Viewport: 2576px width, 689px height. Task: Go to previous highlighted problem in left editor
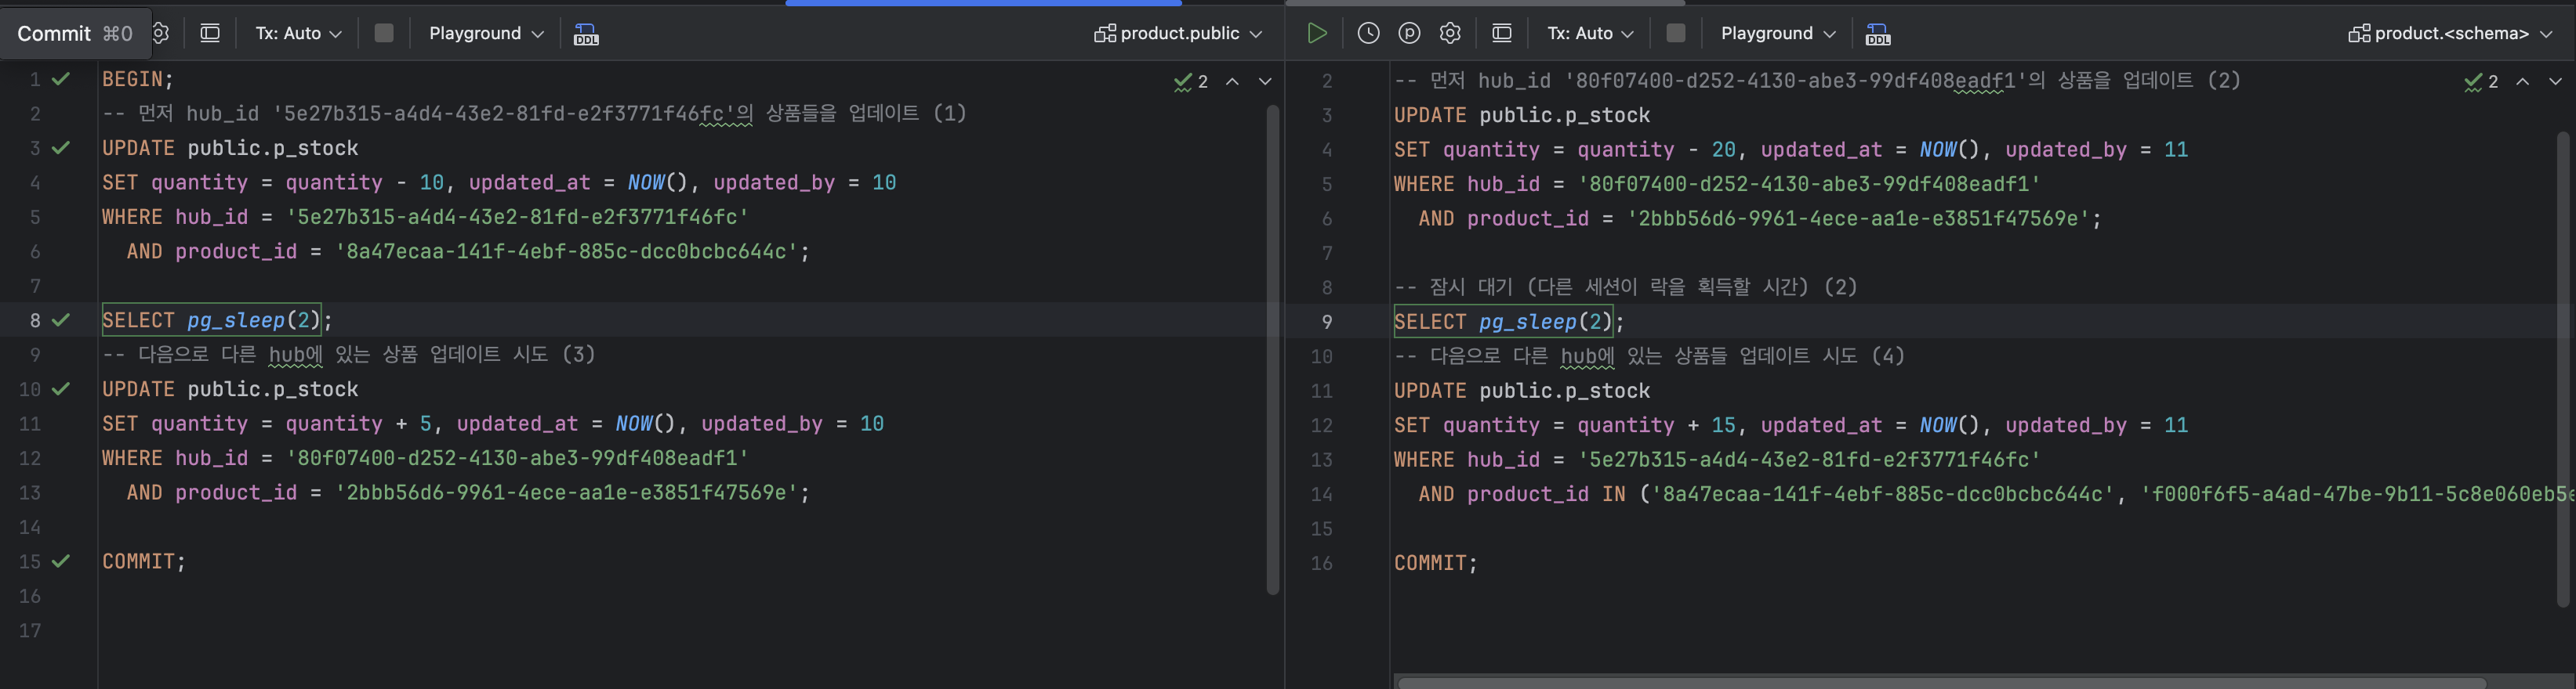point(1233,82)
